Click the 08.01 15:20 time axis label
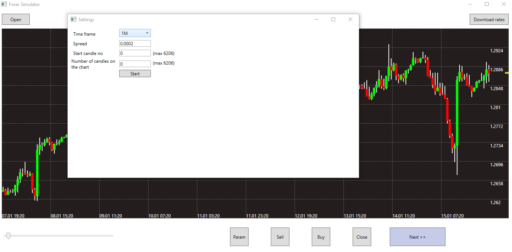 click(62, 216)
